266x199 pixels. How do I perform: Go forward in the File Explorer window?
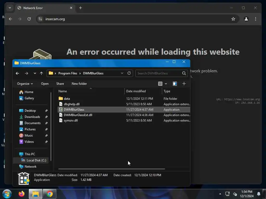[x=26, y=73]
